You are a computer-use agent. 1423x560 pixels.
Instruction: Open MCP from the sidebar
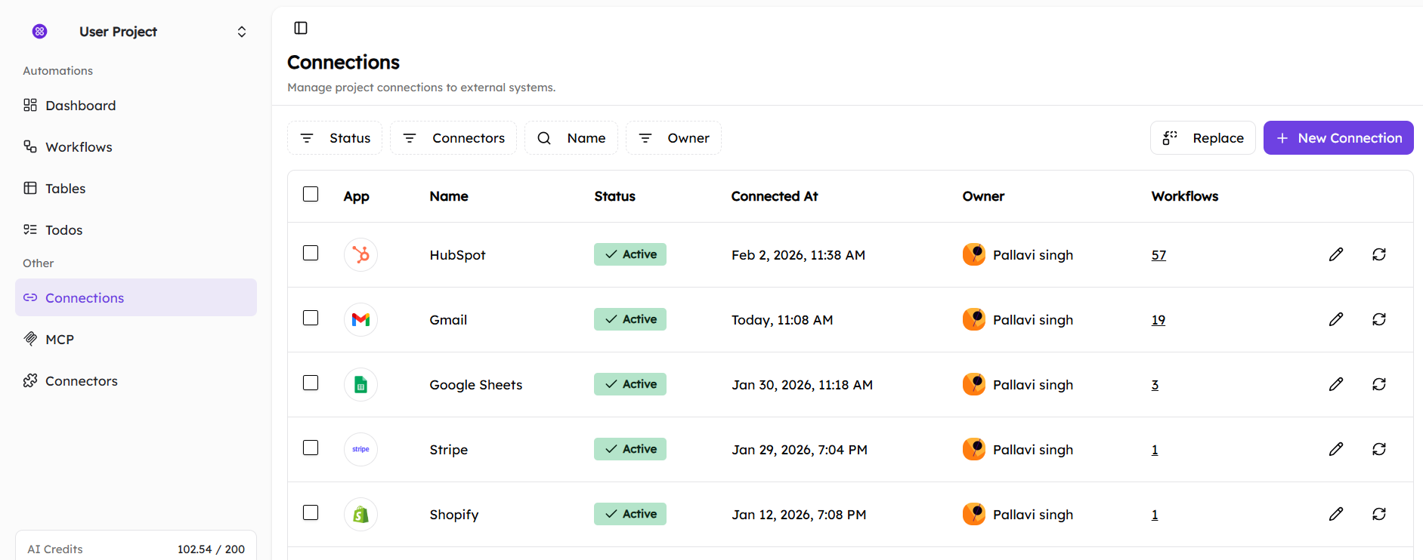[60, 340]
